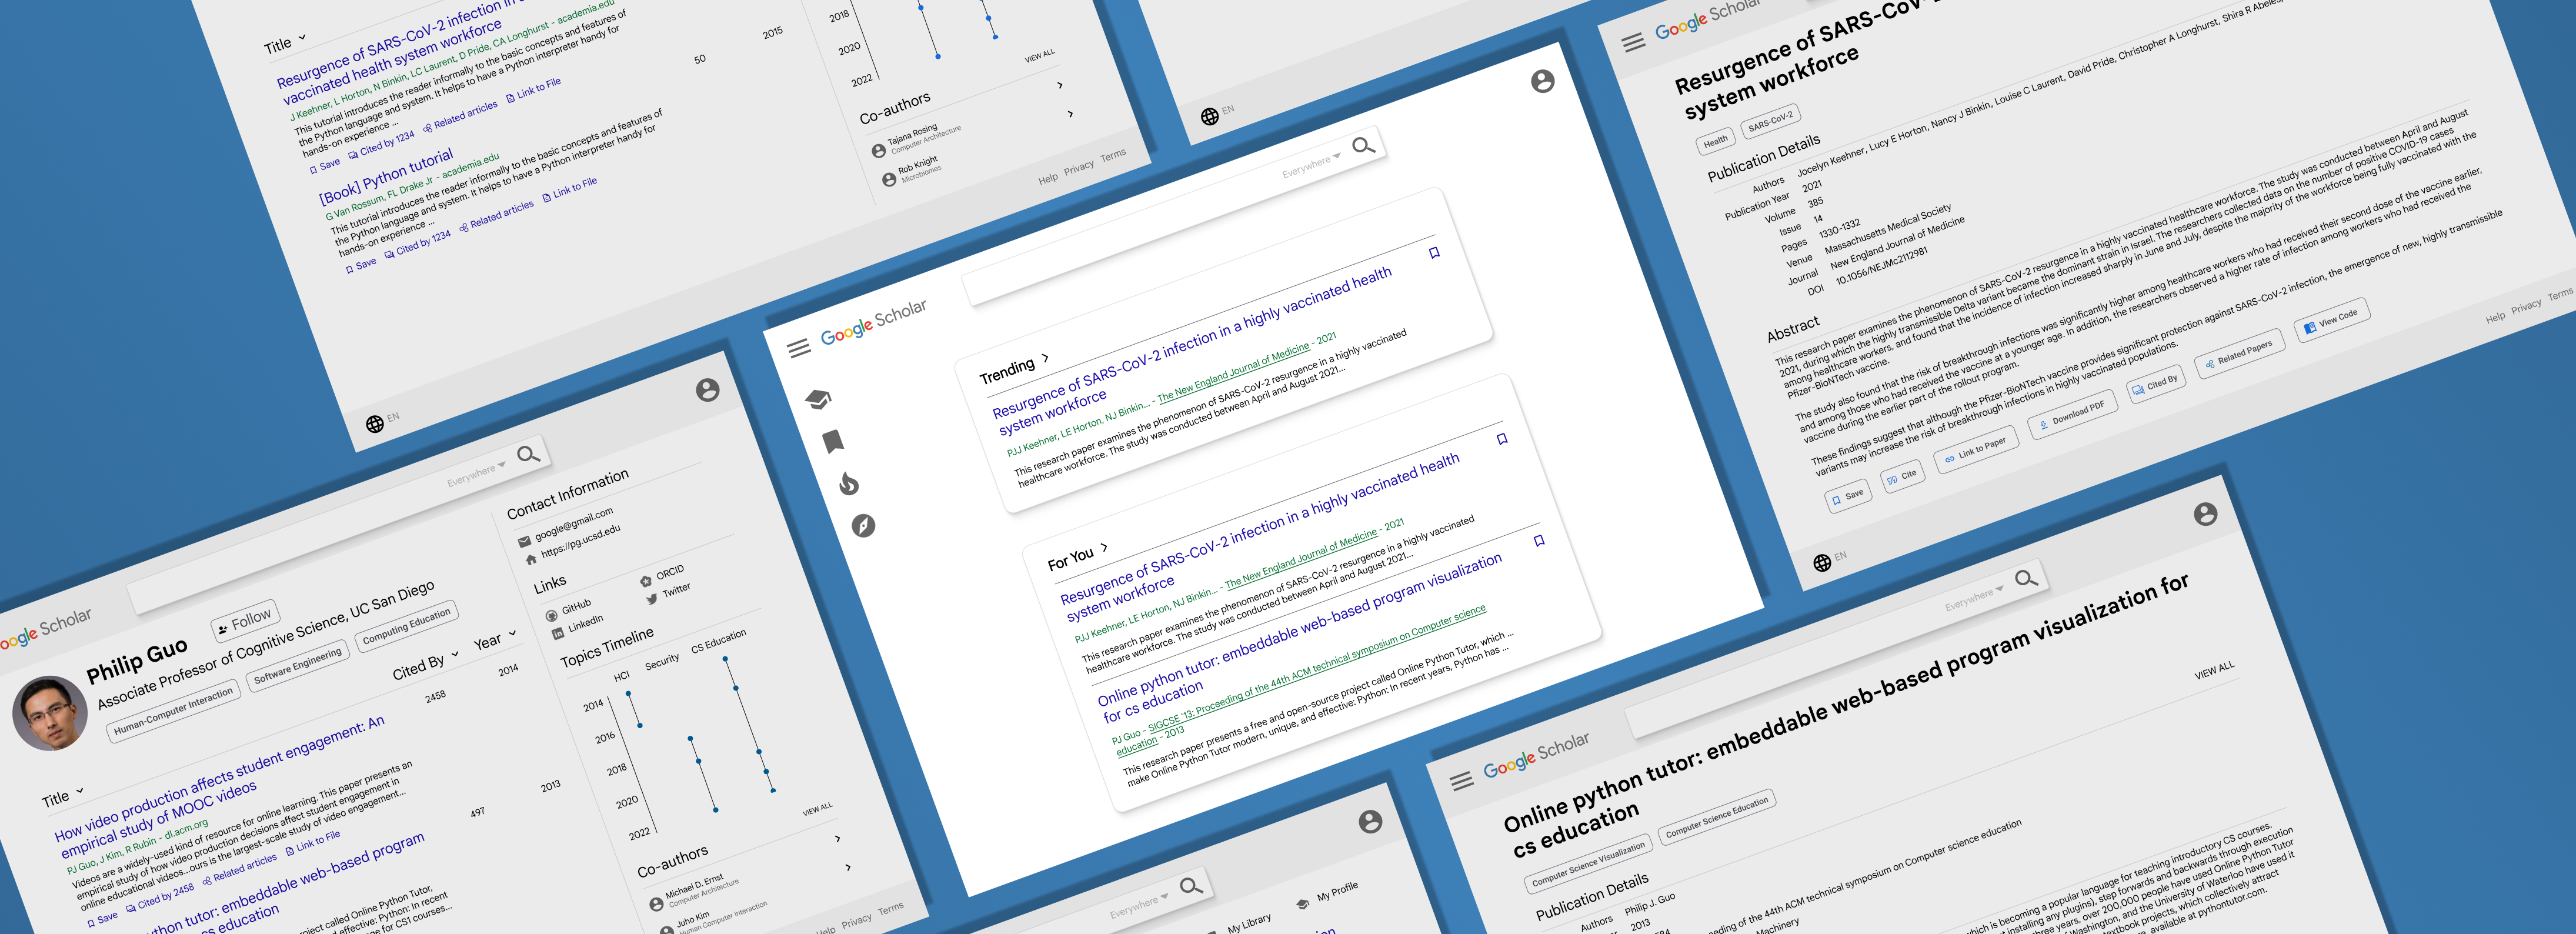The height and width of the screenshot is (934, 2576).
Task: Open the bookmark library icon in the sidebar
Action: 833,441
